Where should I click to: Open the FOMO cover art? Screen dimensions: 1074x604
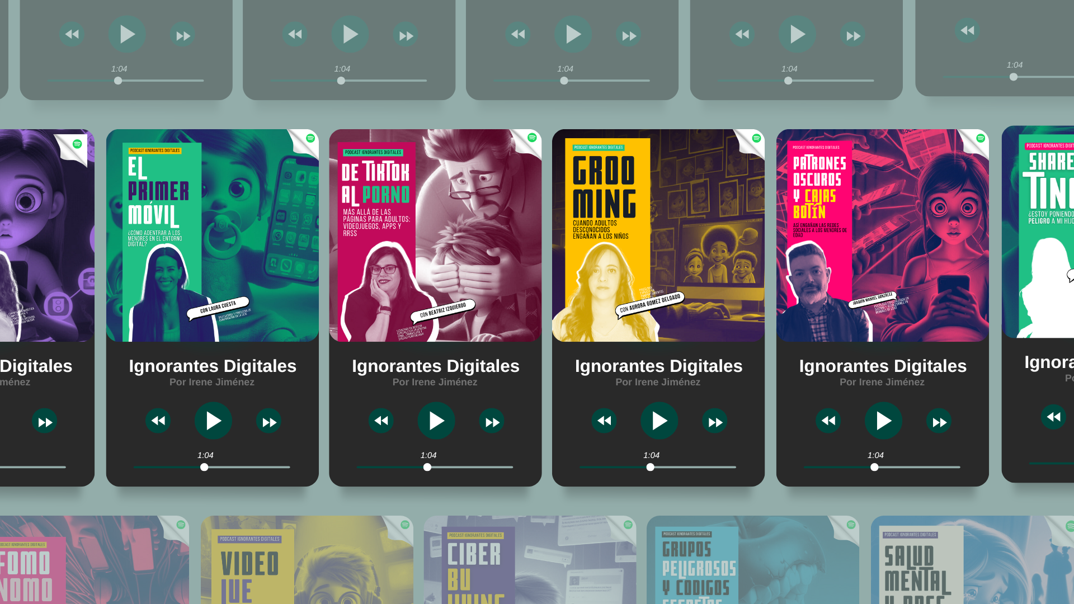95,560
